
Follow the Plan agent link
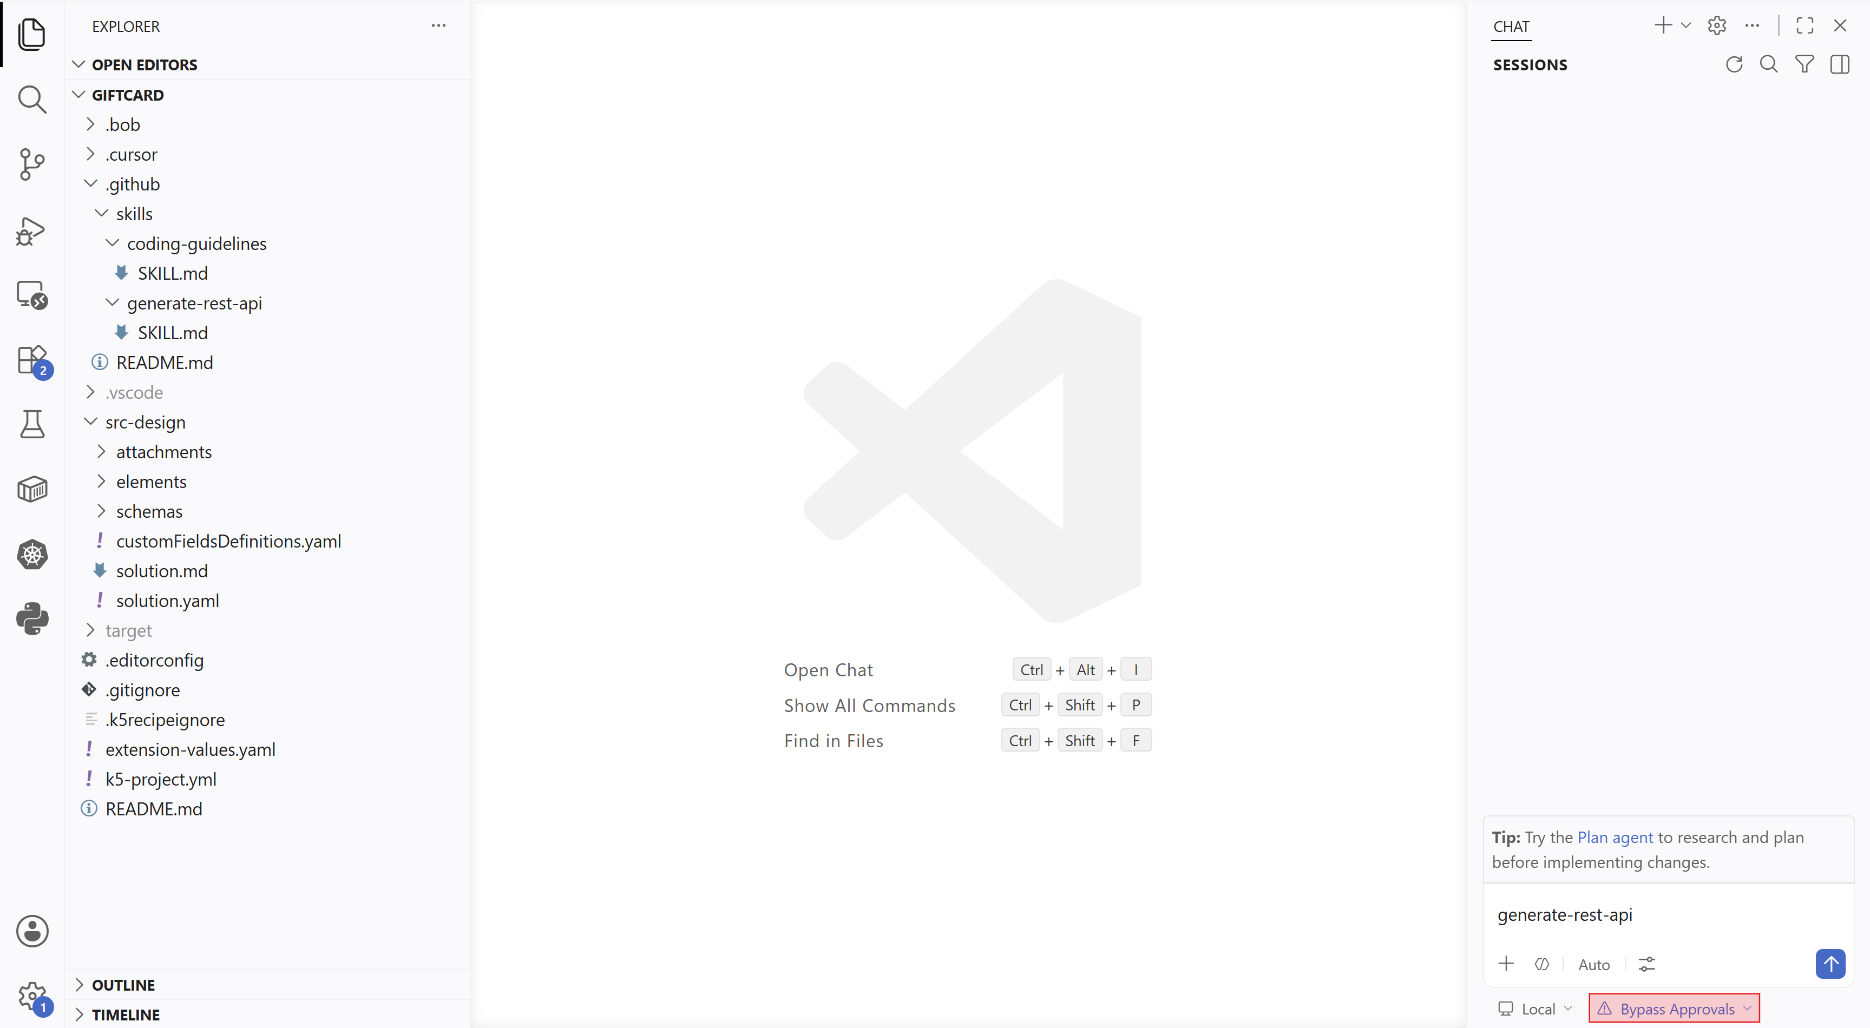click(x=1615, y=837)
